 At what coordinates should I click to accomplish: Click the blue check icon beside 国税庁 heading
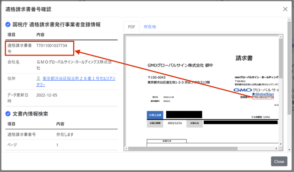pyautogui.click(x=8, y=25)
